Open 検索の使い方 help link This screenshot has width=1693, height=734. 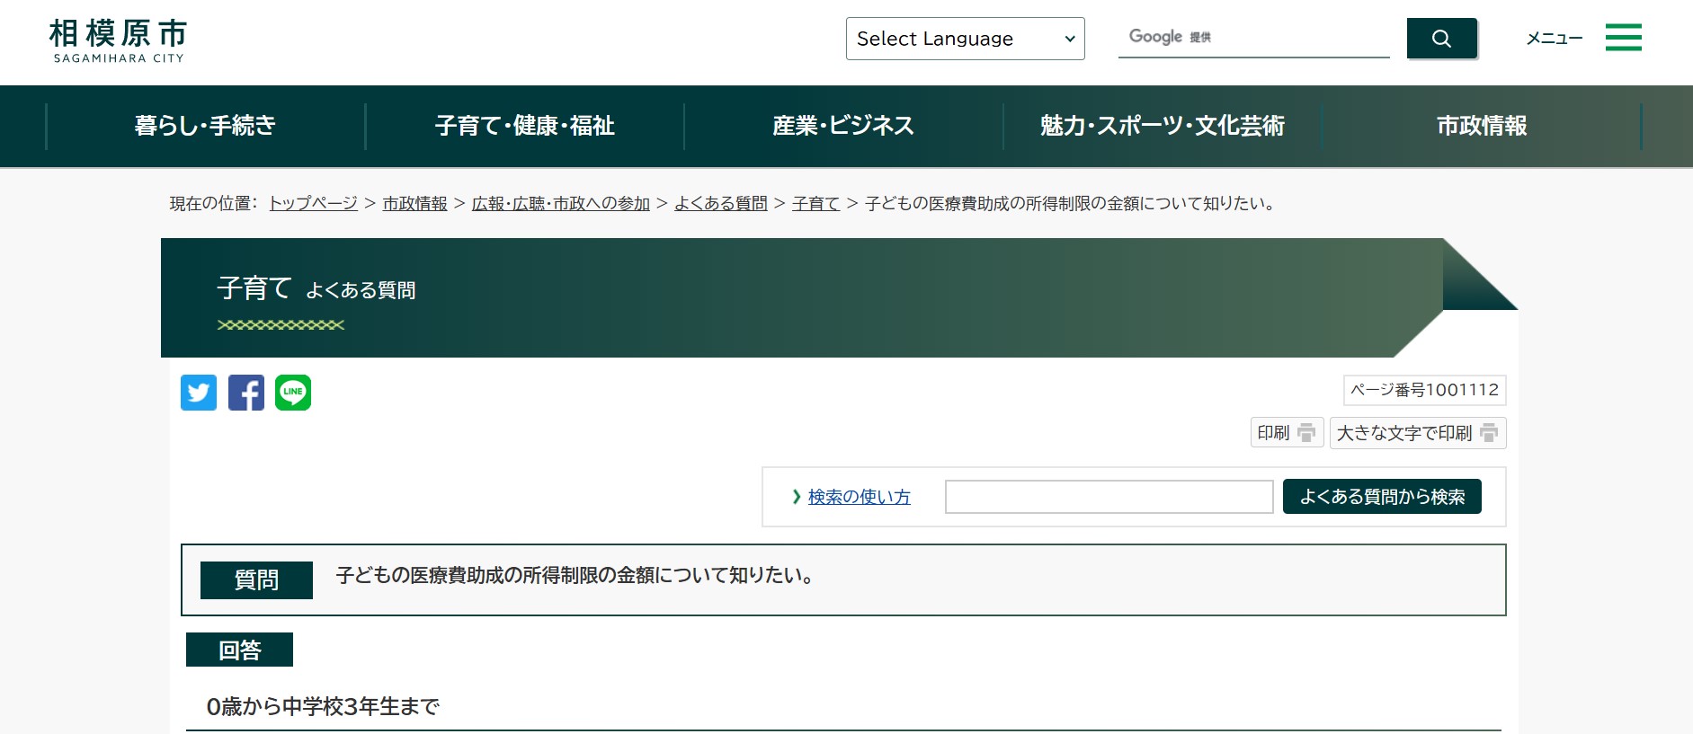[x=859, y=497]
